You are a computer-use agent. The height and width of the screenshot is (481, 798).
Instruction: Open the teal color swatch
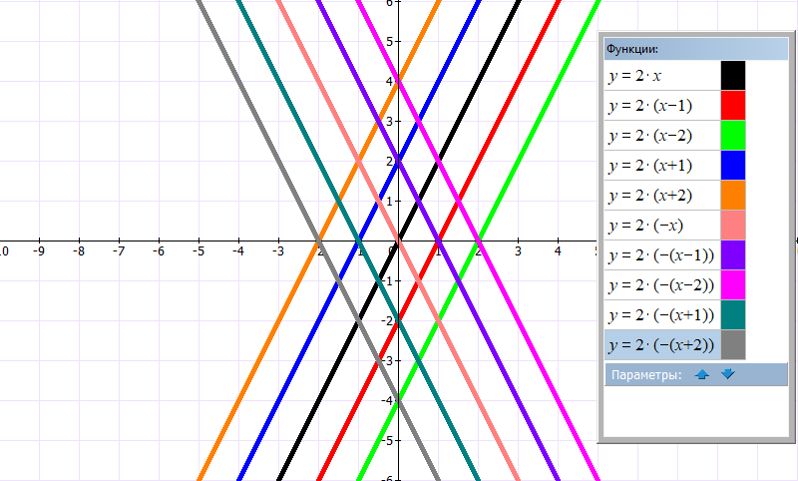(733, 315)
